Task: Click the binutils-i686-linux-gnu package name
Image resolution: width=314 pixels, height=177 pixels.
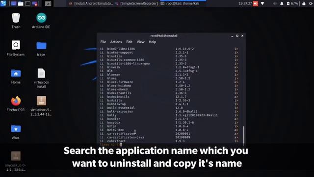Action: pos(129,63)
